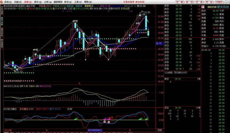Open the 资讯 menu in the menu bar

coord(68,2)
